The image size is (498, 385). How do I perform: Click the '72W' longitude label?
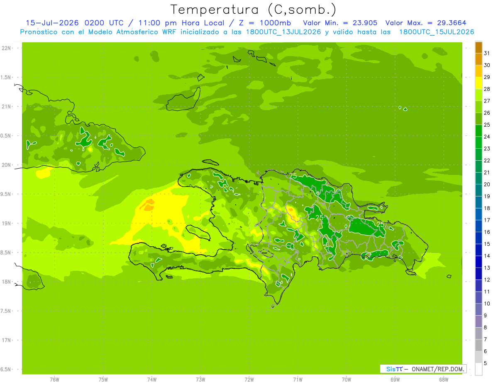click(x=249, y=380)
